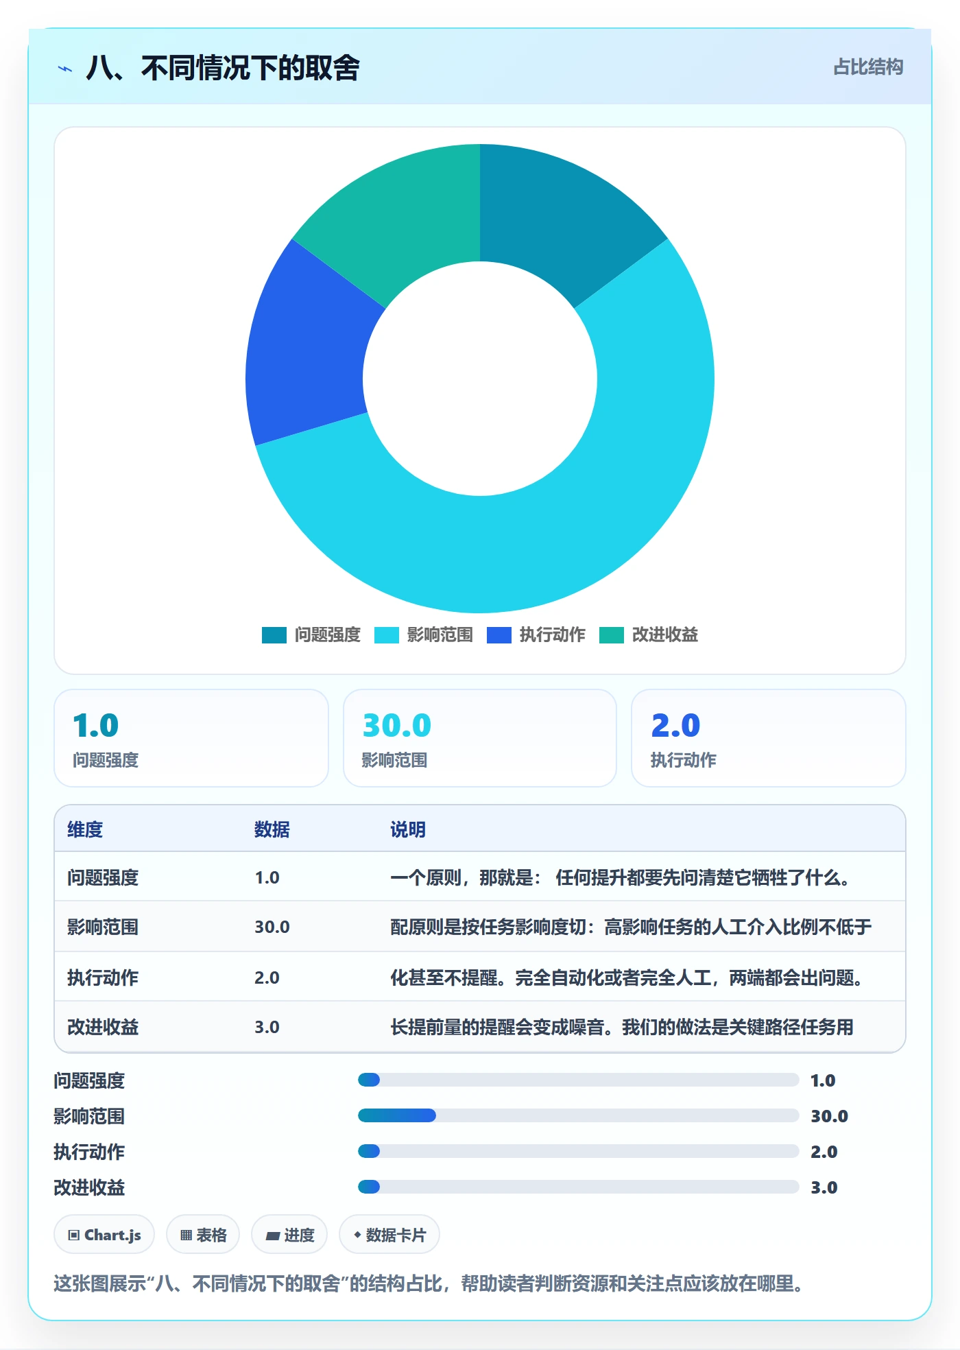Image resolution: width=960 pixels, height=1350 pixels.
Task: Click the 问题强度 progress bar
Action: pyautogui.click(x=578, y=1080)
